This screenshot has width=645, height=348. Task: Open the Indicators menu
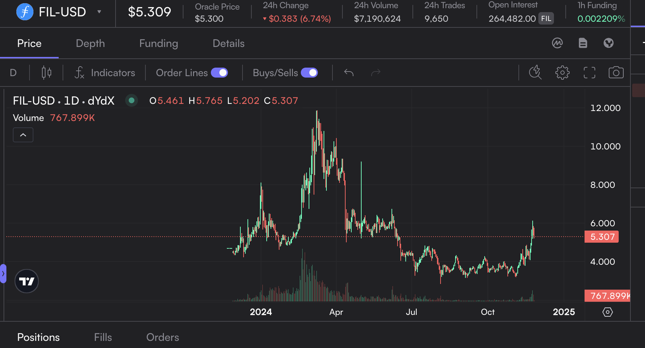[105, 73]
